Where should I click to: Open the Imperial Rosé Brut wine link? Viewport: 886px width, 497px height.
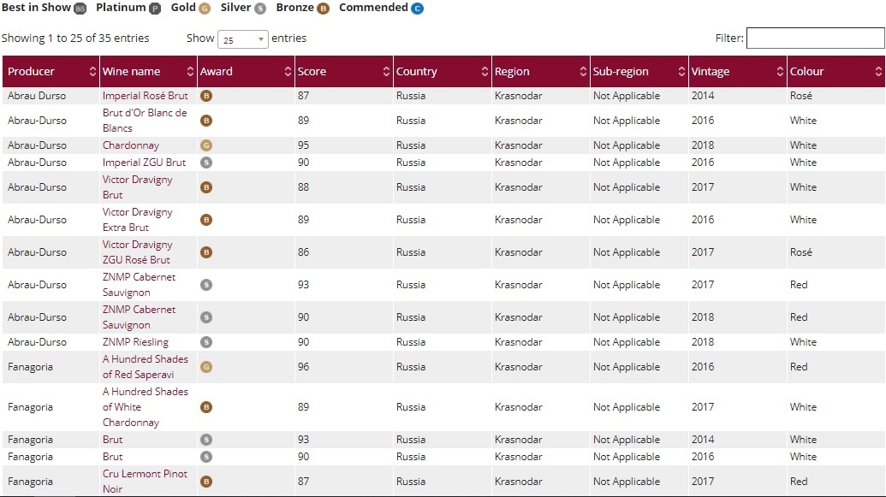pos(145,96)
